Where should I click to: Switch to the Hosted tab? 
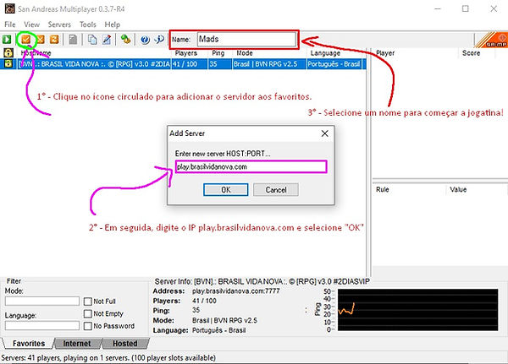[x=125, y=344]
